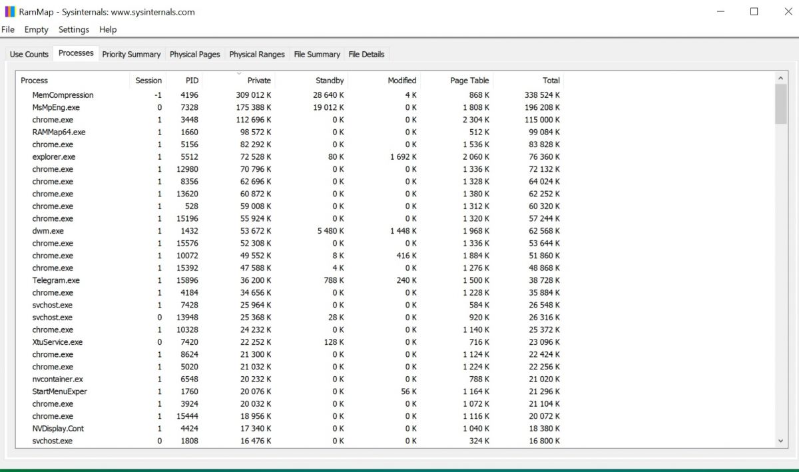Viewport: 799px width, 472px height.
Task: Click the 1 448 K Modified value
Action: [403, 231]
